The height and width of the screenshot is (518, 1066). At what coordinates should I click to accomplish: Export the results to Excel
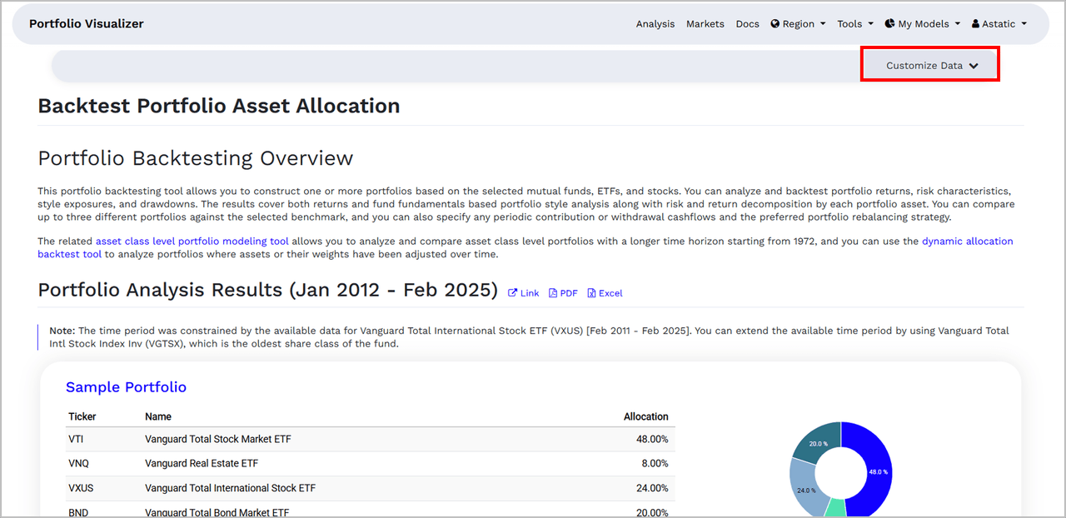coord(605,293)
